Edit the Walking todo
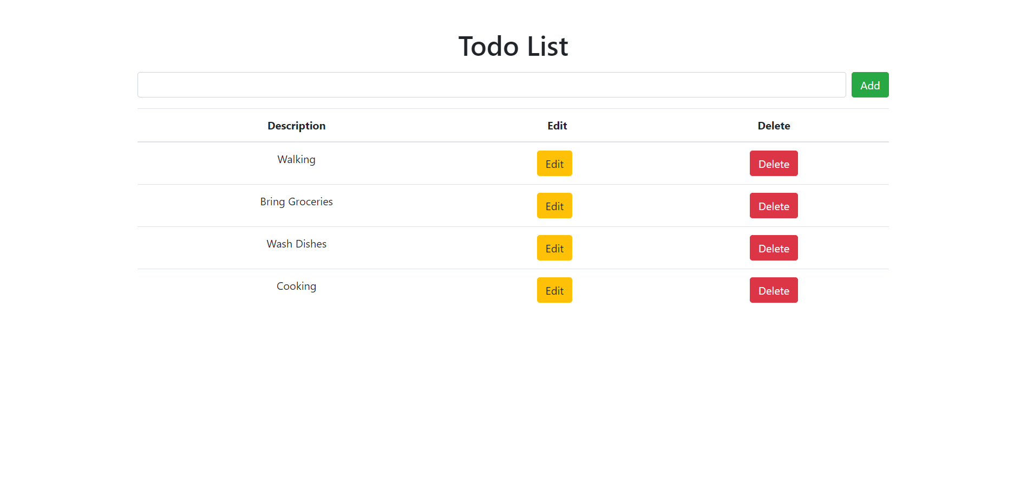This screenshot has height=488, width=1027. (x=554, y=164)
